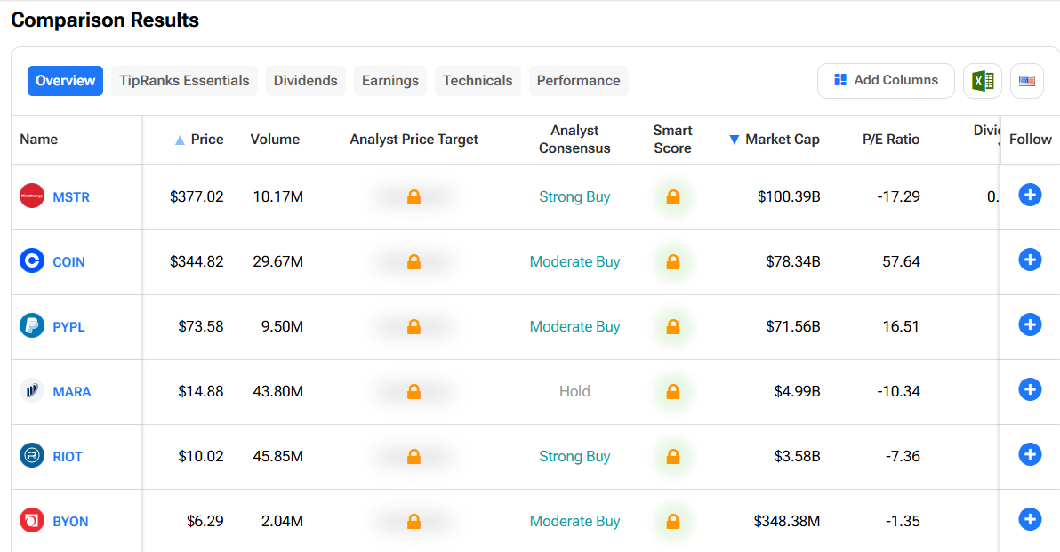
Task: Sort by the Name column header
Action: (x=38, y=140)
